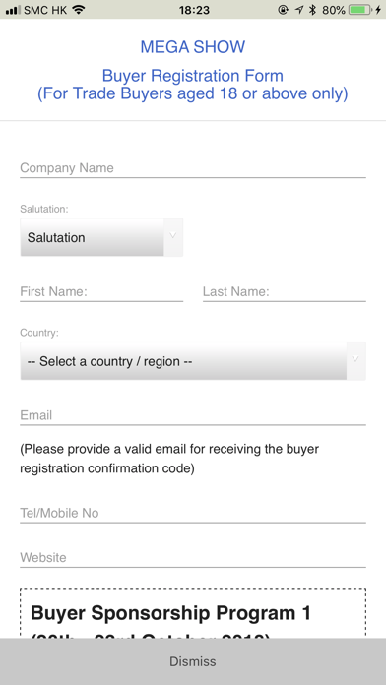Focus the Company Name field
This screenshot has height=685, width=386.
(193, 168)
